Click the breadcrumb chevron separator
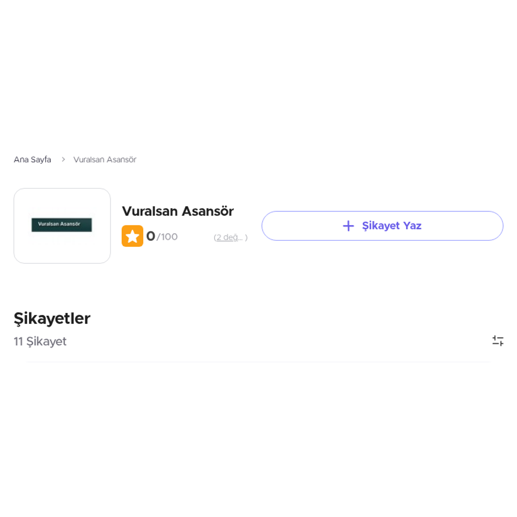 click(63, 159)
